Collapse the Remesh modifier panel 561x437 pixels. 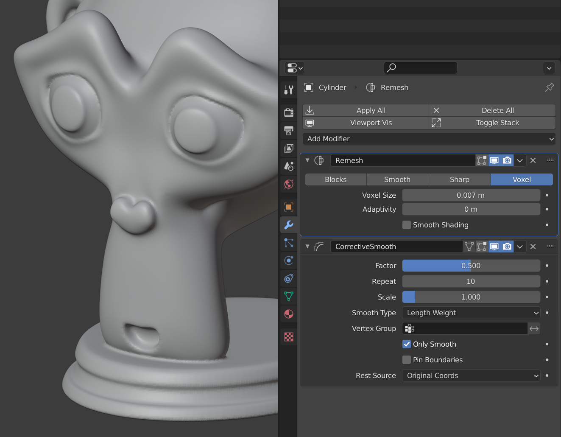point(307,160)
